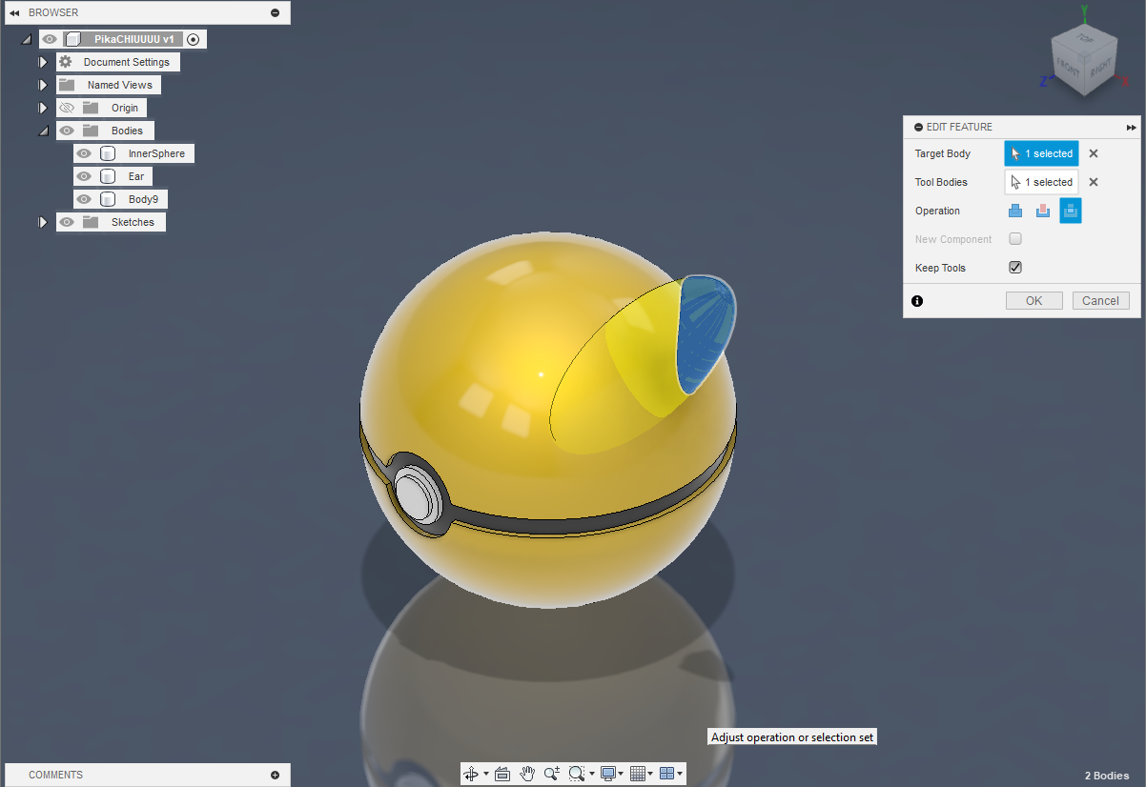Select the Zoom plus/minus tool
The width and height of the screenshot is (1146, 787).
click(x=551, y=774)
